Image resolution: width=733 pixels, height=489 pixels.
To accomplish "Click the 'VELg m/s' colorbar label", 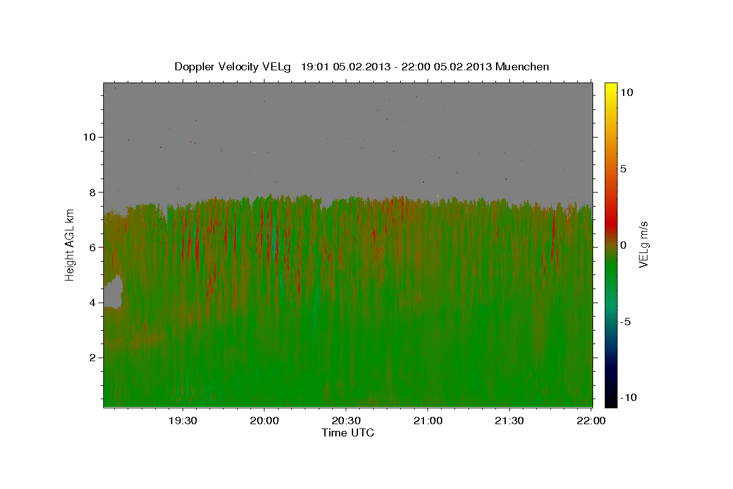I will coord(643,243).
